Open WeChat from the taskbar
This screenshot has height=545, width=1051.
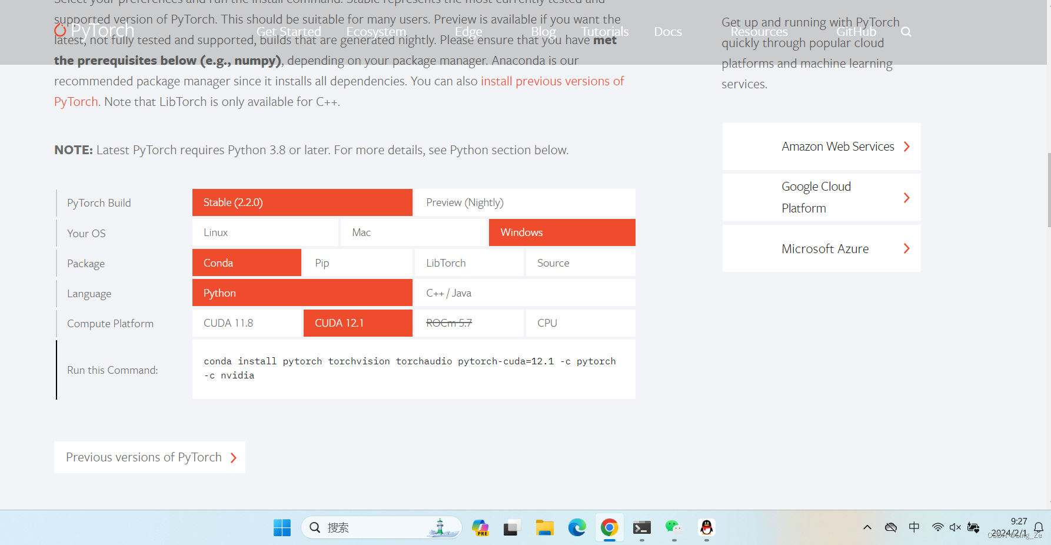point(674,528)
